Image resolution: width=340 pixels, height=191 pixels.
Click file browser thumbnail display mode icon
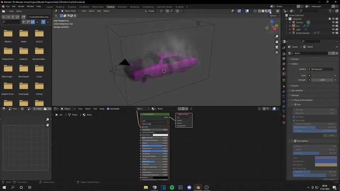coord(33,22)
